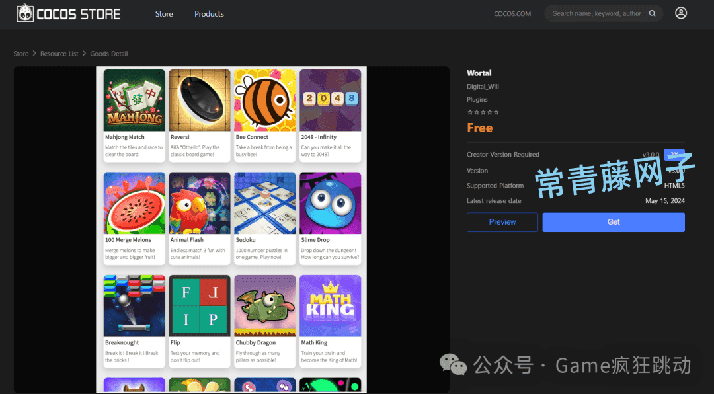The width and height of the screenshot is (714, 394).
Task: Go to the Store breadcrumb
Action: (x=21, y=54)
